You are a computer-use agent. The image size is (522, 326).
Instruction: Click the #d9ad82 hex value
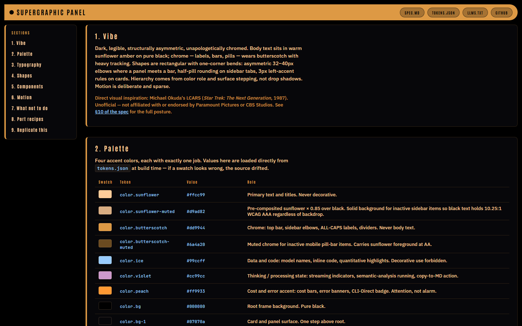(196, 212)
